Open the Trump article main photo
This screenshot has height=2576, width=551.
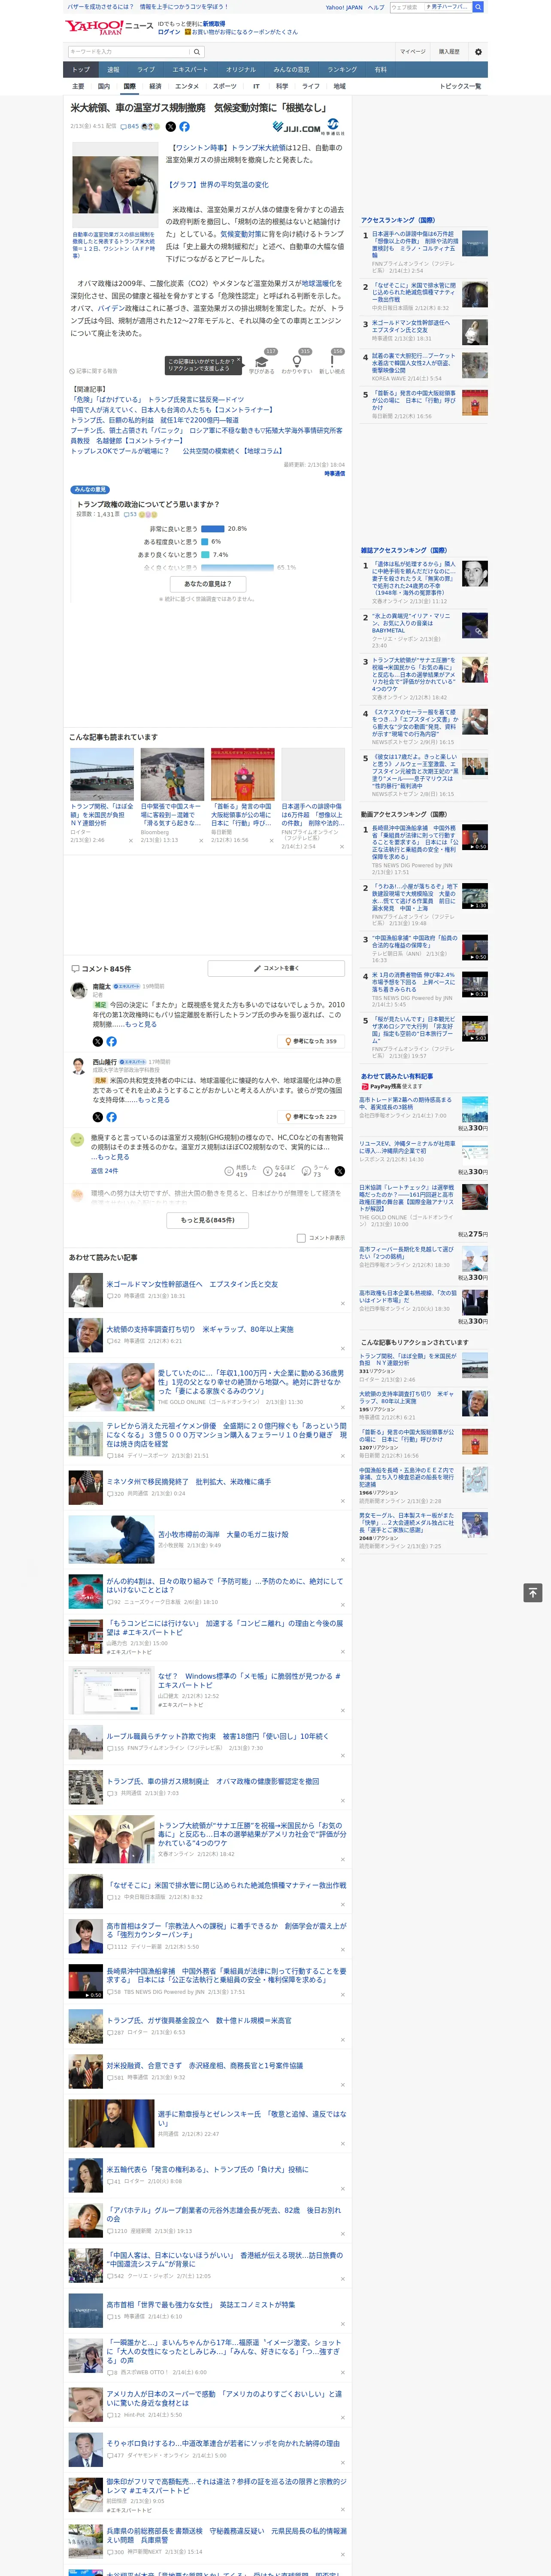pyautogui.click(x=115, y=185)
